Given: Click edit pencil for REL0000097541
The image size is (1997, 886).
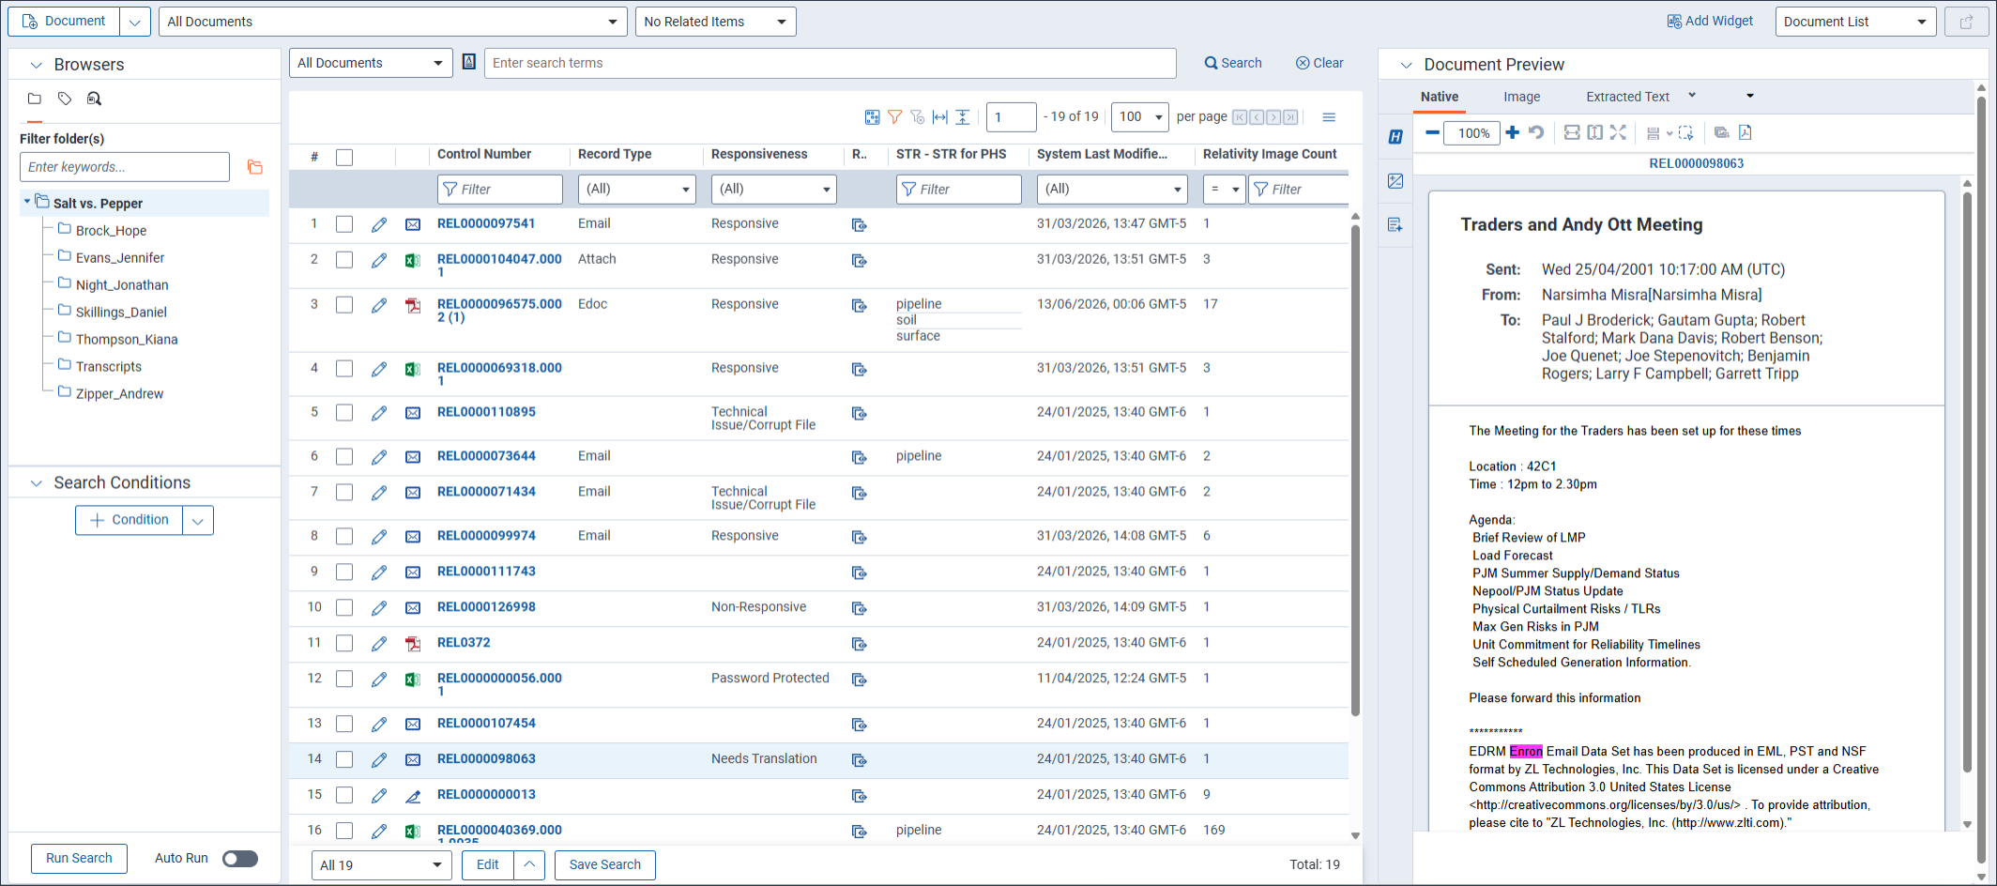Looking at the screenshot, I should [x=379, y=224].
